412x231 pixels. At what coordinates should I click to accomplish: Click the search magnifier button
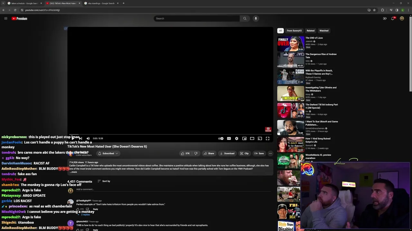coord(245,19)
